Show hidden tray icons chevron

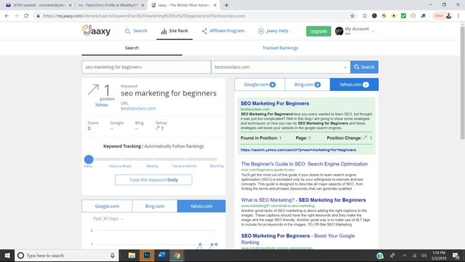point(404,255)
